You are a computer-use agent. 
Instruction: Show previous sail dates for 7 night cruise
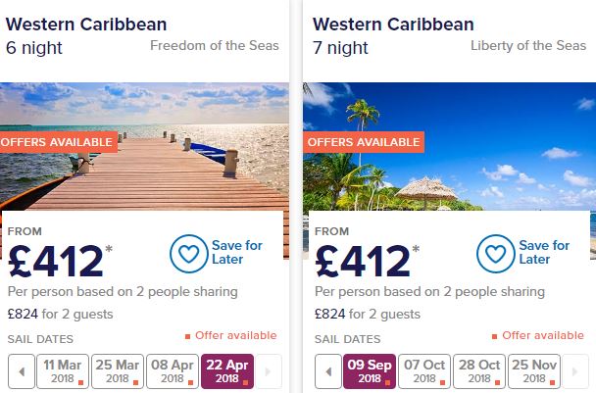point(328,371)
